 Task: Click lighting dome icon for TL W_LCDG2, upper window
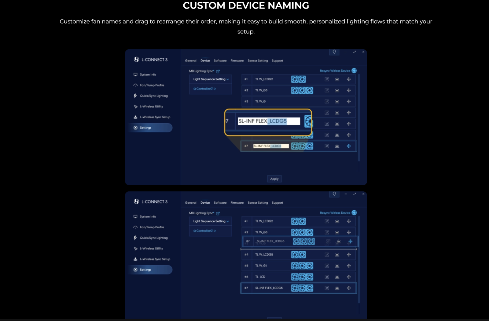[337, 79]
